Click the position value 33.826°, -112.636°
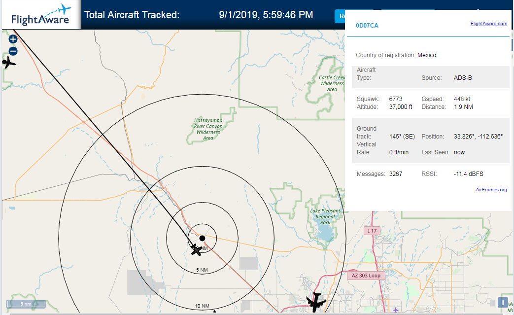Screen dimensions: 514x315 tap(478, 137)
